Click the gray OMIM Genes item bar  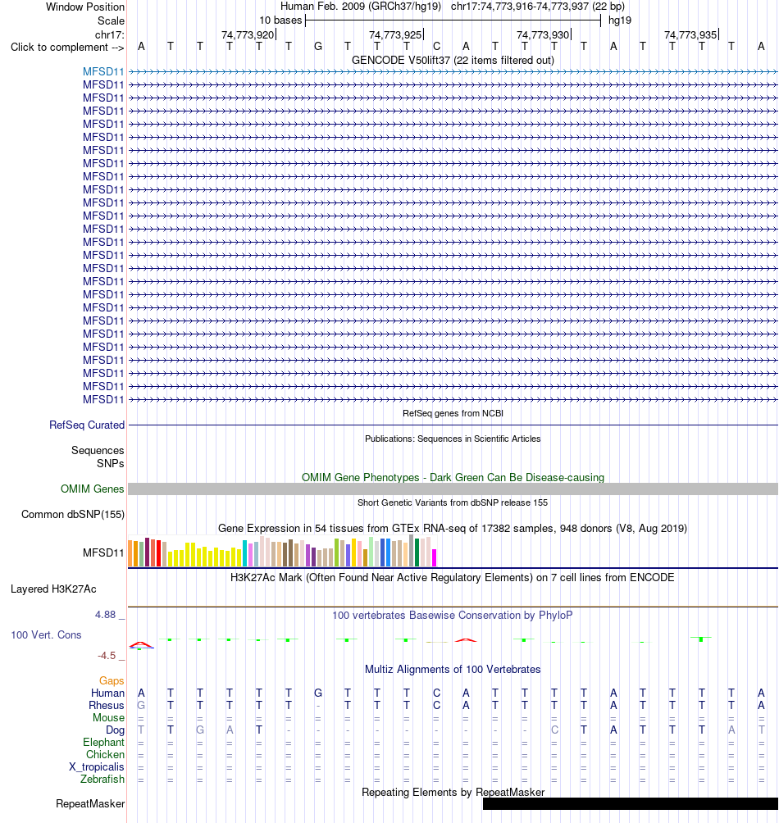(x=453, y=489)
